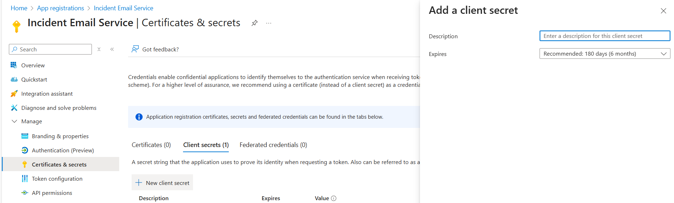The image size is (674, 203).
Task: Click the Value column info icon
Action: pyautogui.click(x=333, y=198)
